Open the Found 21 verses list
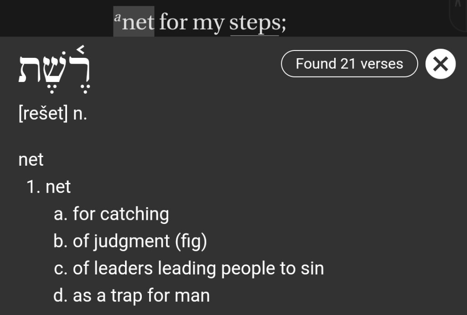 click(349, 64)
